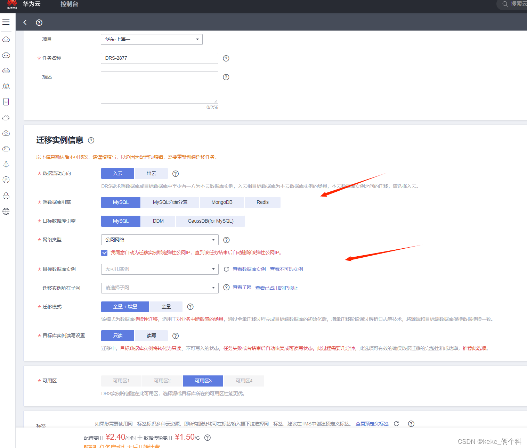Open the hamburger menu in the sidebar
The height and width of the screenshot is (448, 527).
point(6,22)
